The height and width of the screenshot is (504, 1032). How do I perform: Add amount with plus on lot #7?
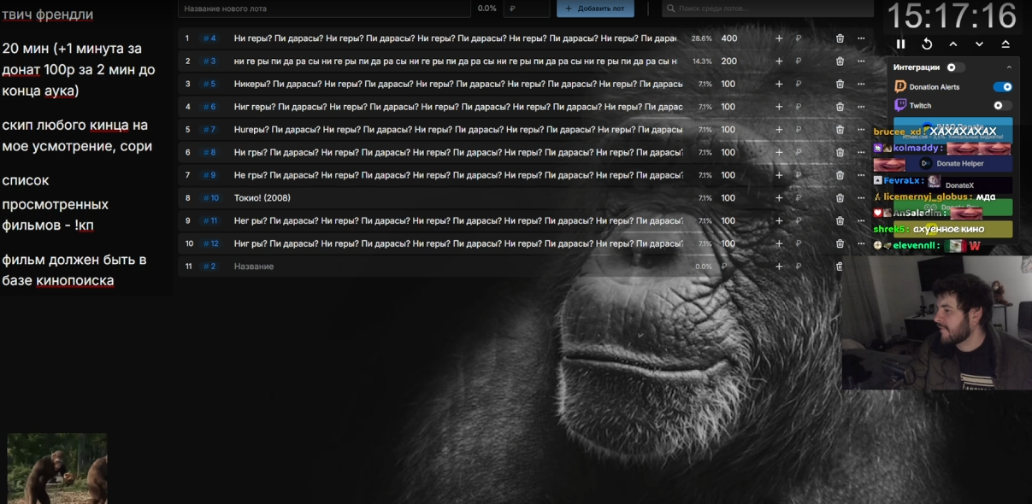coord(779,130)
